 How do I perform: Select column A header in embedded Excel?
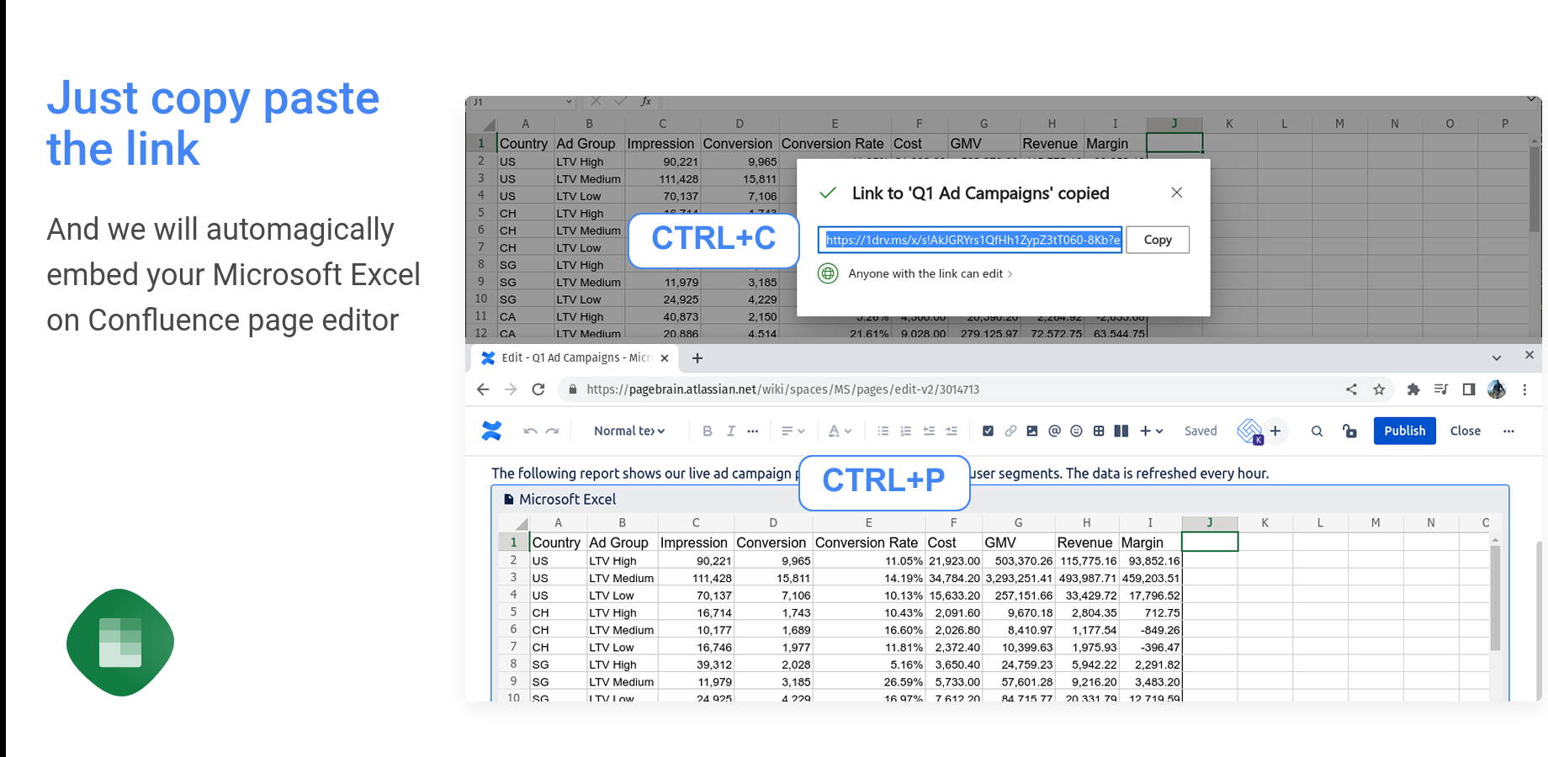coord(558,523)
